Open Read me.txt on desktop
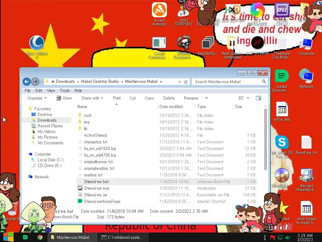The width and height of the screenshot is (322, 242). coord(306,145)
